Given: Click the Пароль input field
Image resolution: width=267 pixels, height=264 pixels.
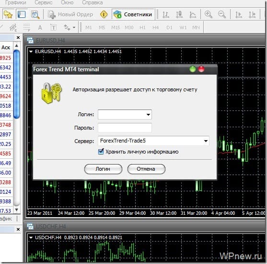Looking at the screenshot, I should [125, 128].
